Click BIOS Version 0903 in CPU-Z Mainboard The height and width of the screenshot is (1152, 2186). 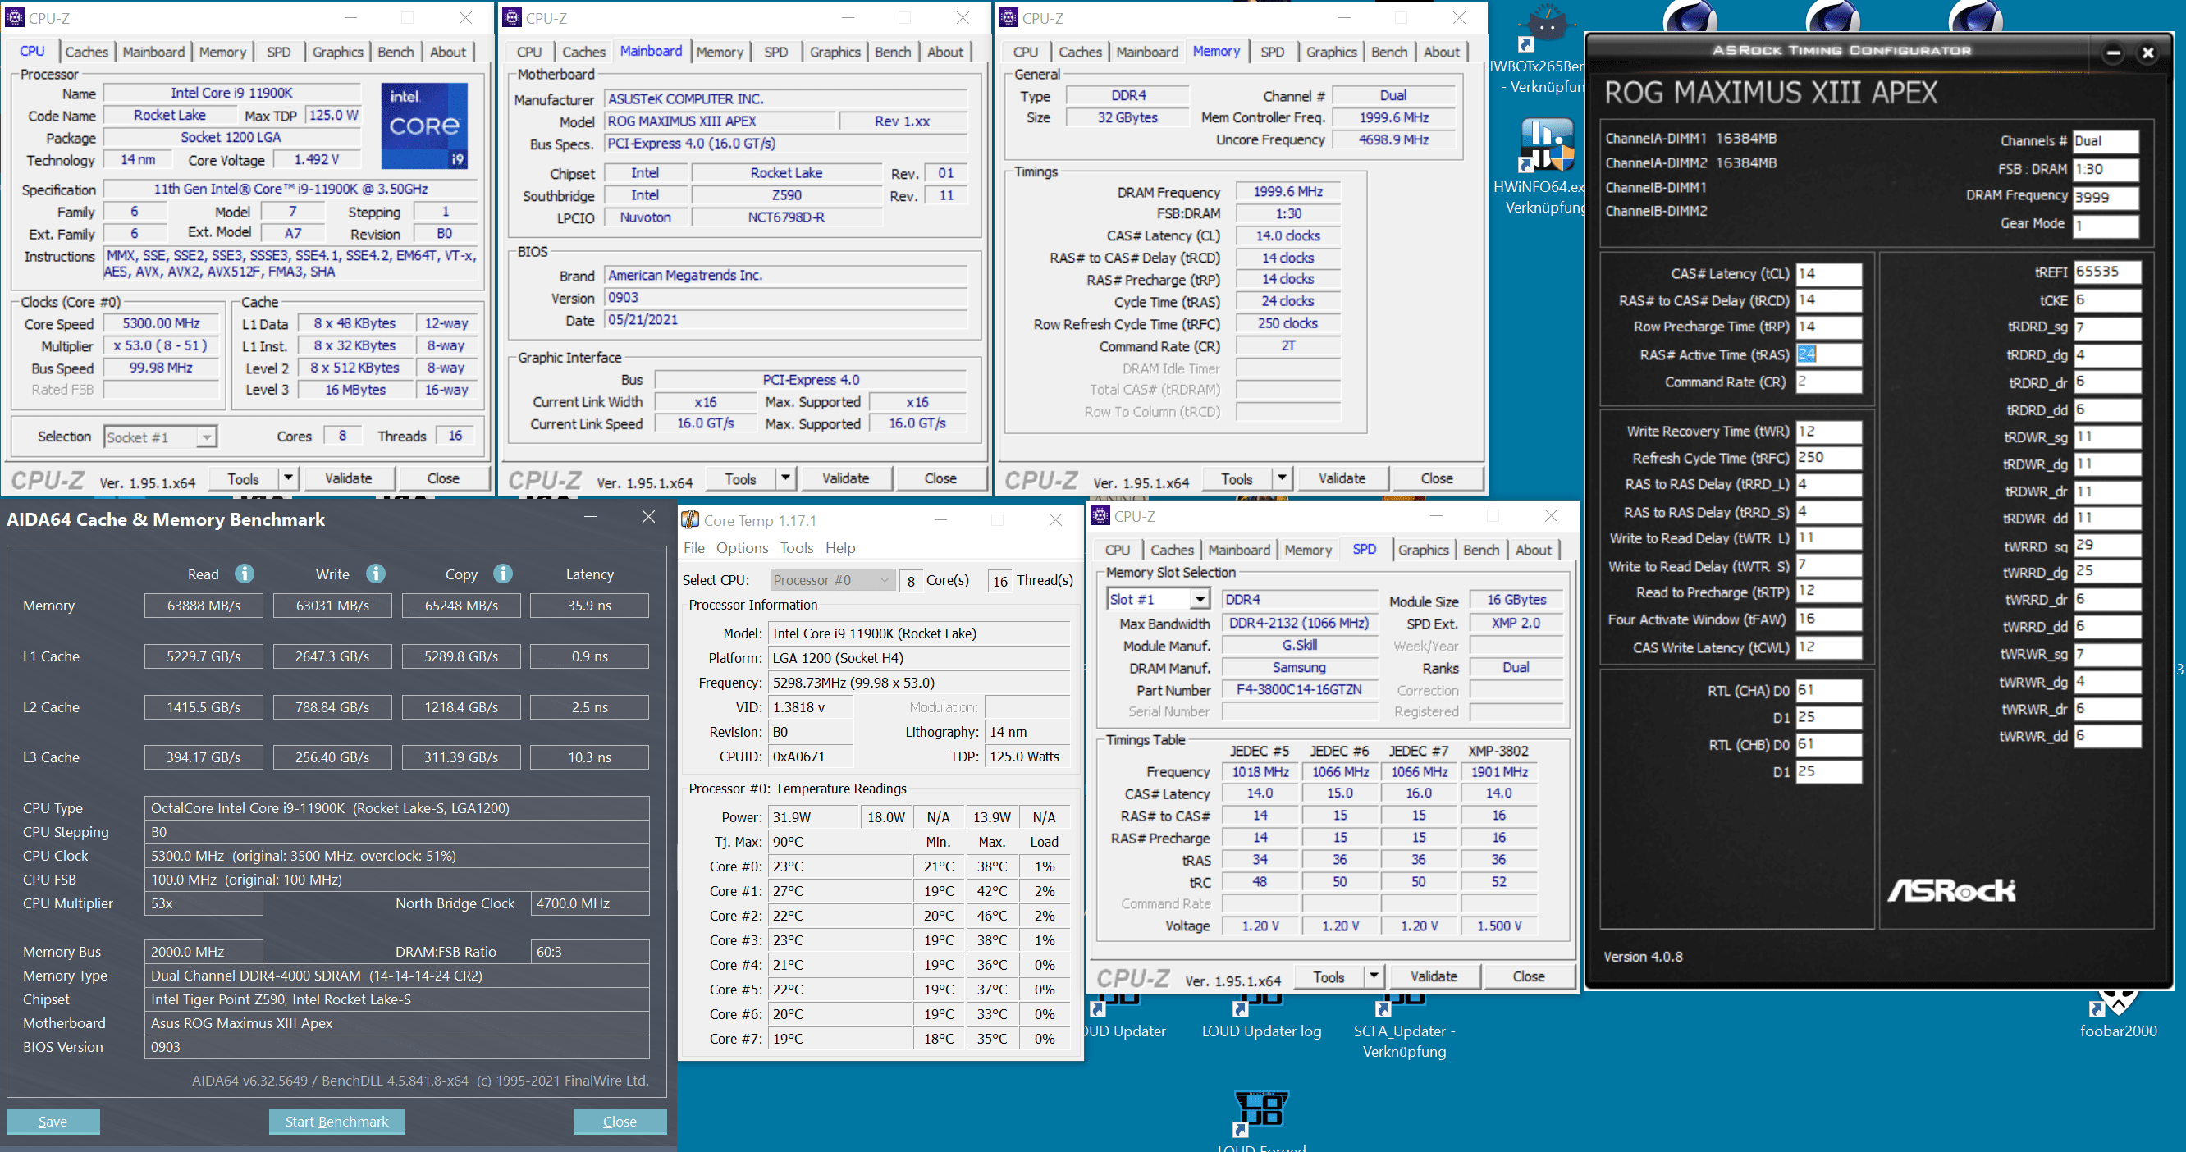pos(787,298)
